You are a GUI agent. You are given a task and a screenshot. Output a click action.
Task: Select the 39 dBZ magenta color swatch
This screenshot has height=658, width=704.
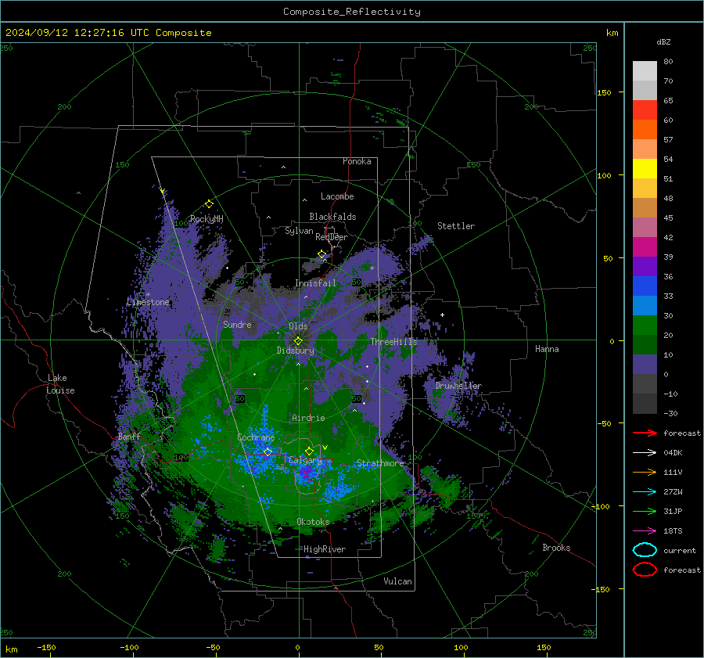[x=645, y=247]
